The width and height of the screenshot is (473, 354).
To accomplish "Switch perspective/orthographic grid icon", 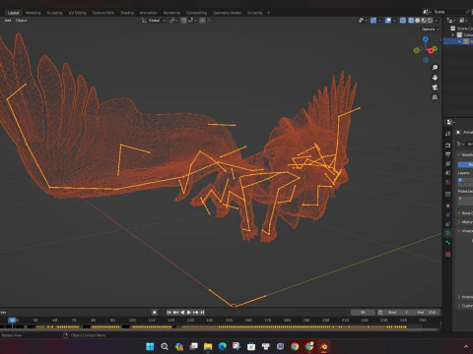I will click(435, 97).
